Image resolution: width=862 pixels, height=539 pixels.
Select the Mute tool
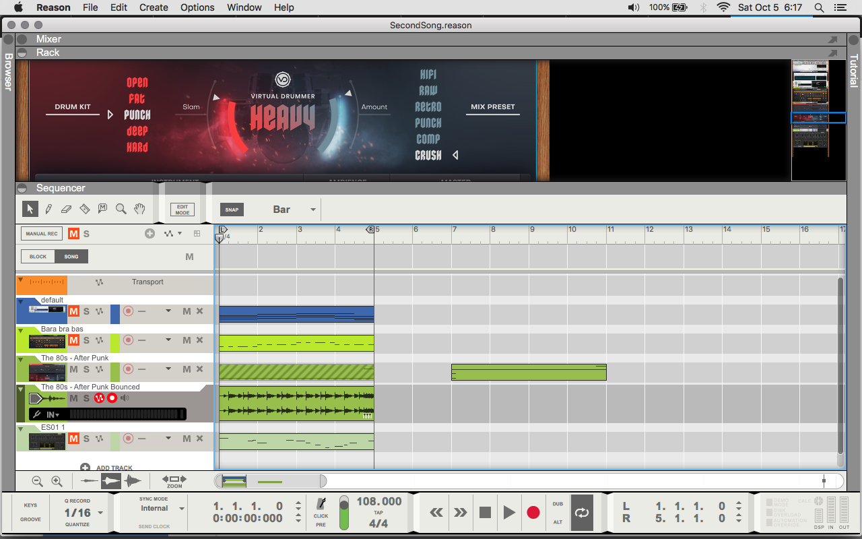(102, 209)
